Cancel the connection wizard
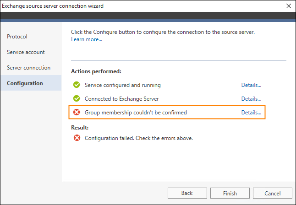The width and height of the screenshot is (296, 205). pyautogui.click(x=273, y=193)
